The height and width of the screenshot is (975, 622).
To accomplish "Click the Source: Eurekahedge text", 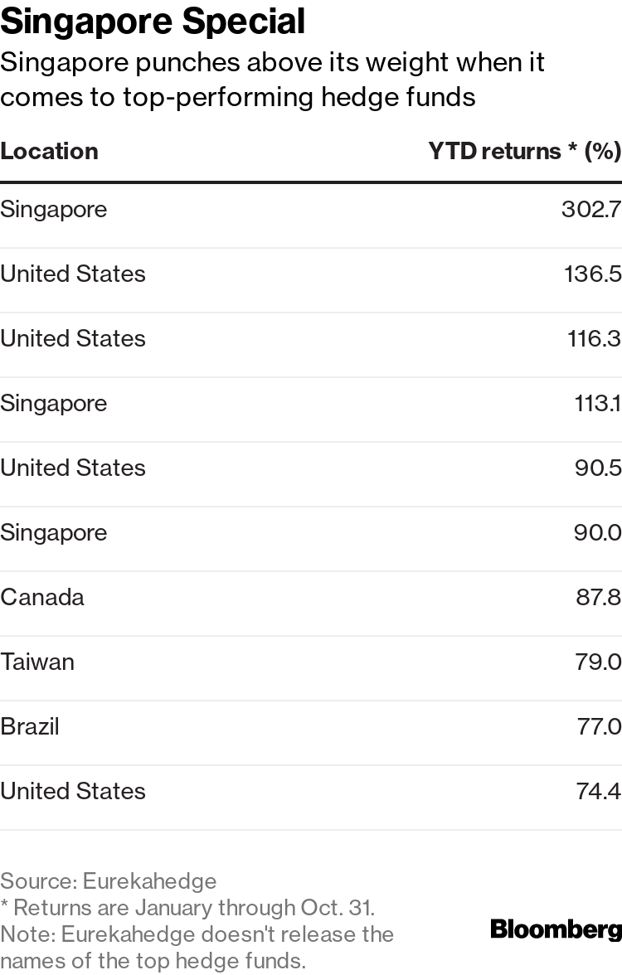I will 108,881.
